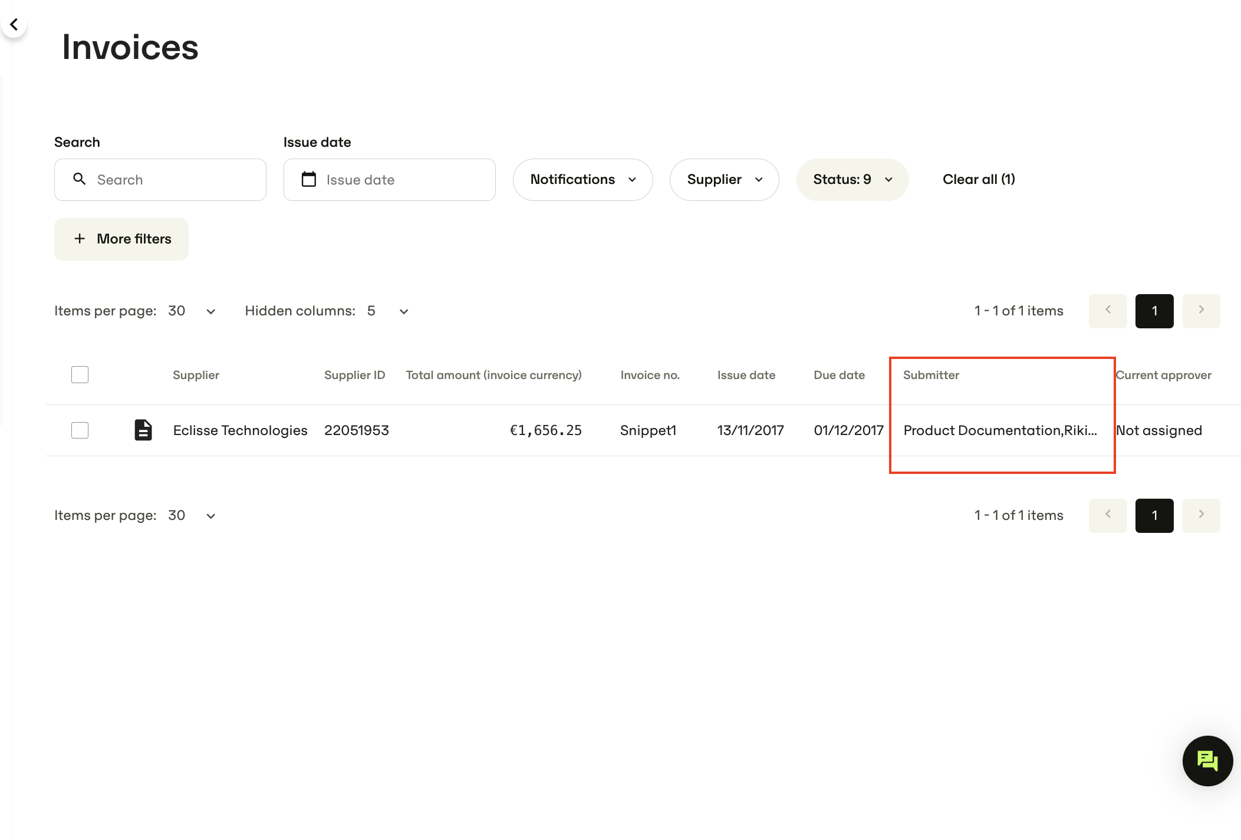Click Total amount (invoice currency) header

[493, 375]
